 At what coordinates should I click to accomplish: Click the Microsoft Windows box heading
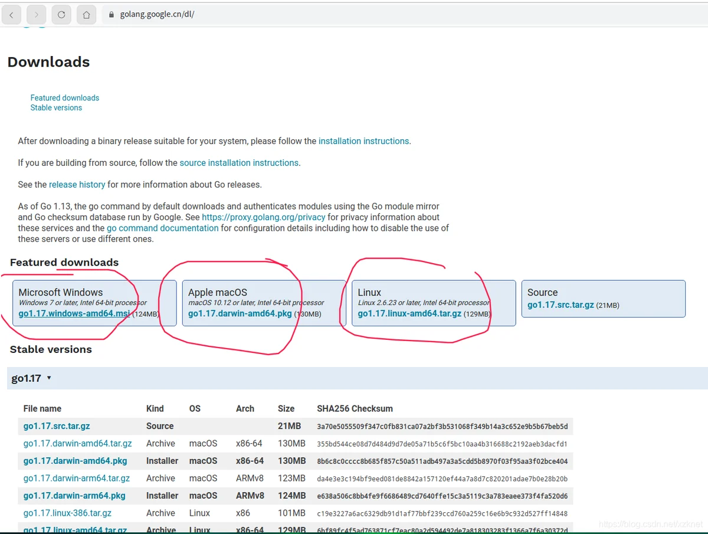[61, 293]
